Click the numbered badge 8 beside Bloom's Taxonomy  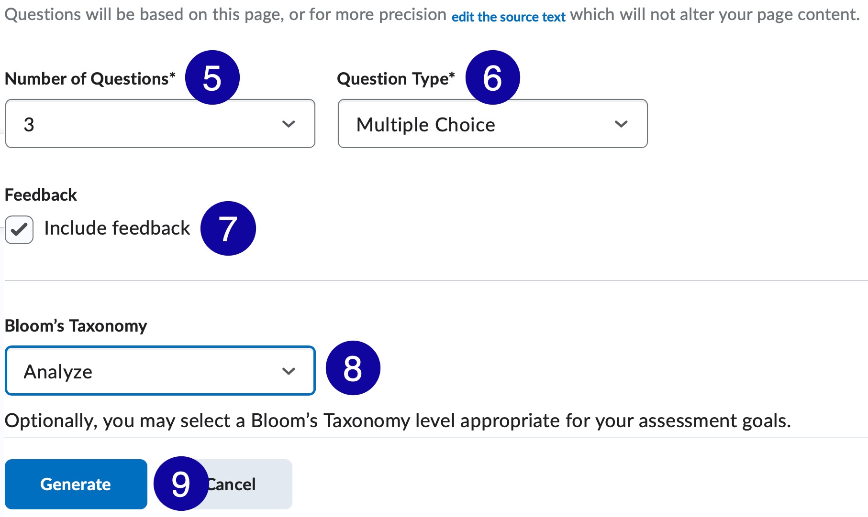[x=352, y=367]
